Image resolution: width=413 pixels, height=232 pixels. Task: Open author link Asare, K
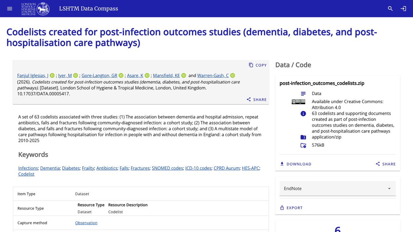click(135, 75)
